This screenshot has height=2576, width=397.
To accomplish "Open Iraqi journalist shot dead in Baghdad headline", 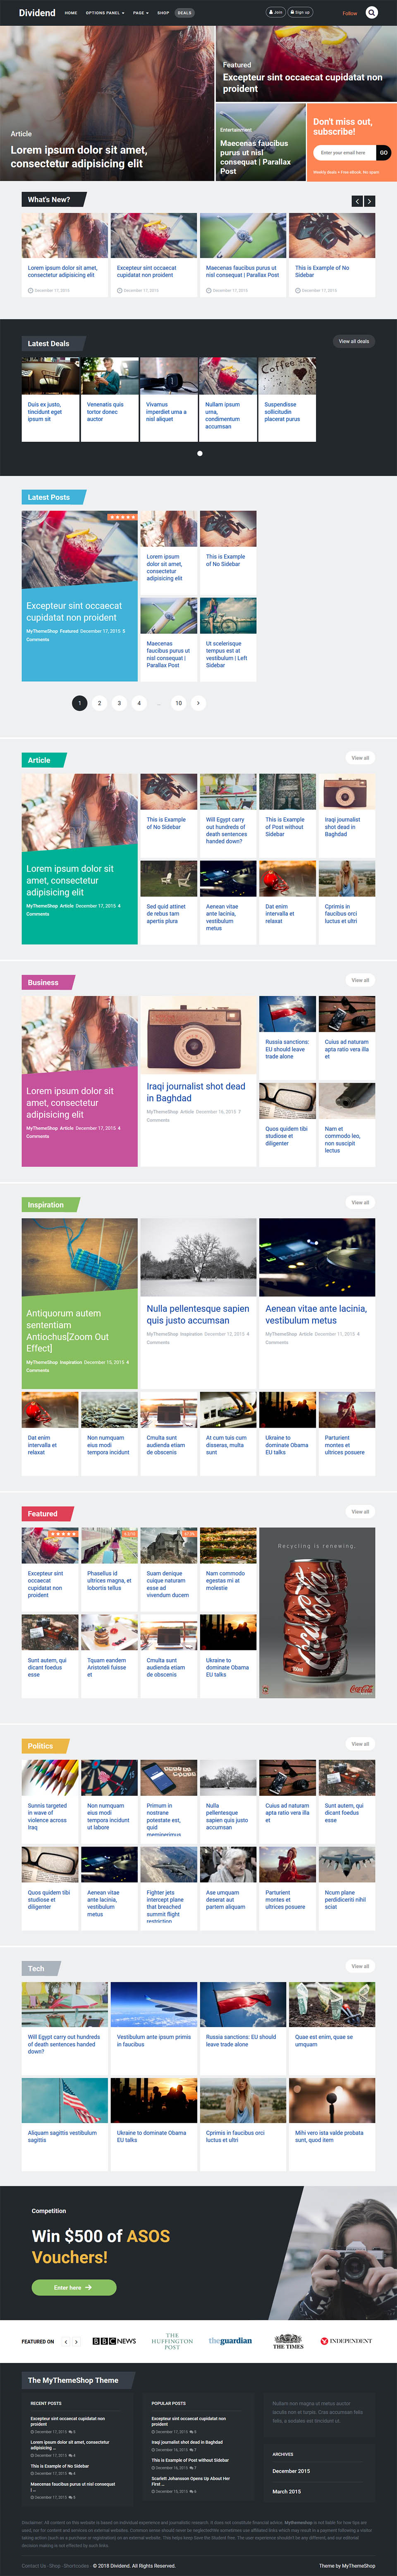I will (196, 1092).
